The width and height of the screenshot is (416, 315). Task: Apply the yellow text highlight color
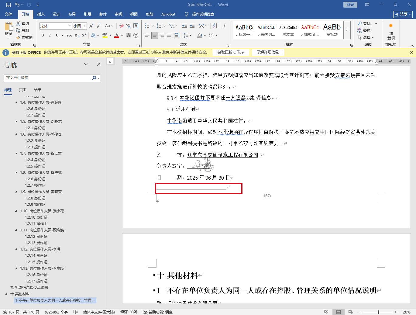pos(105,35)
